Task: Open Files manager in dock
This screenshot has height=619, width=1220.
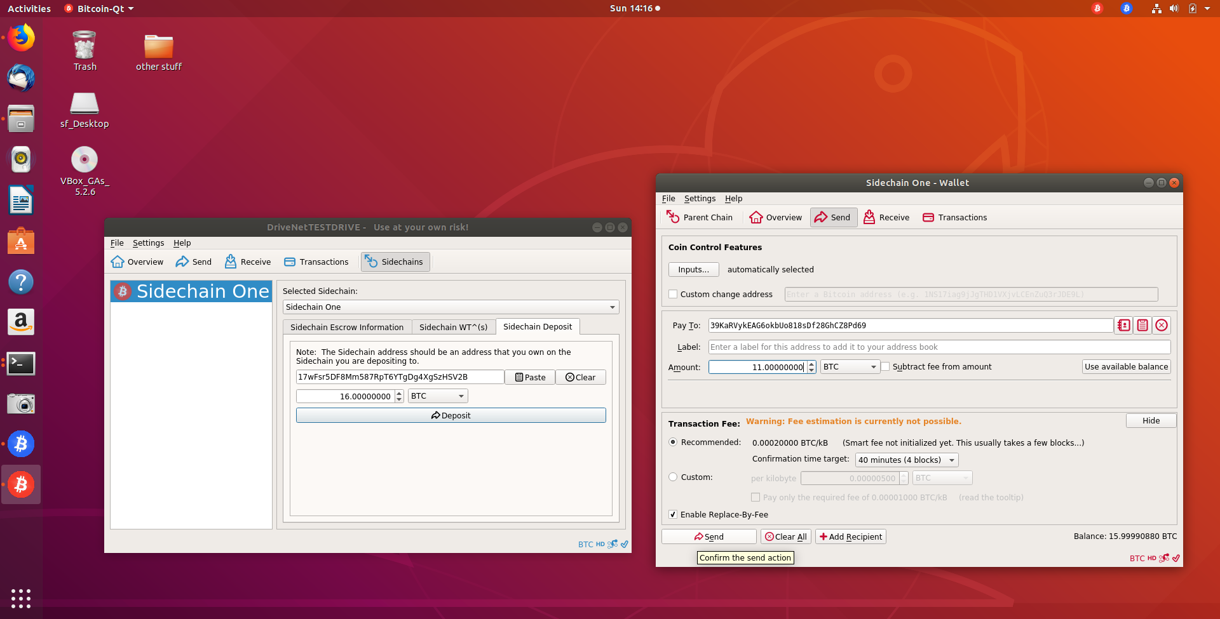Action: 21,119
